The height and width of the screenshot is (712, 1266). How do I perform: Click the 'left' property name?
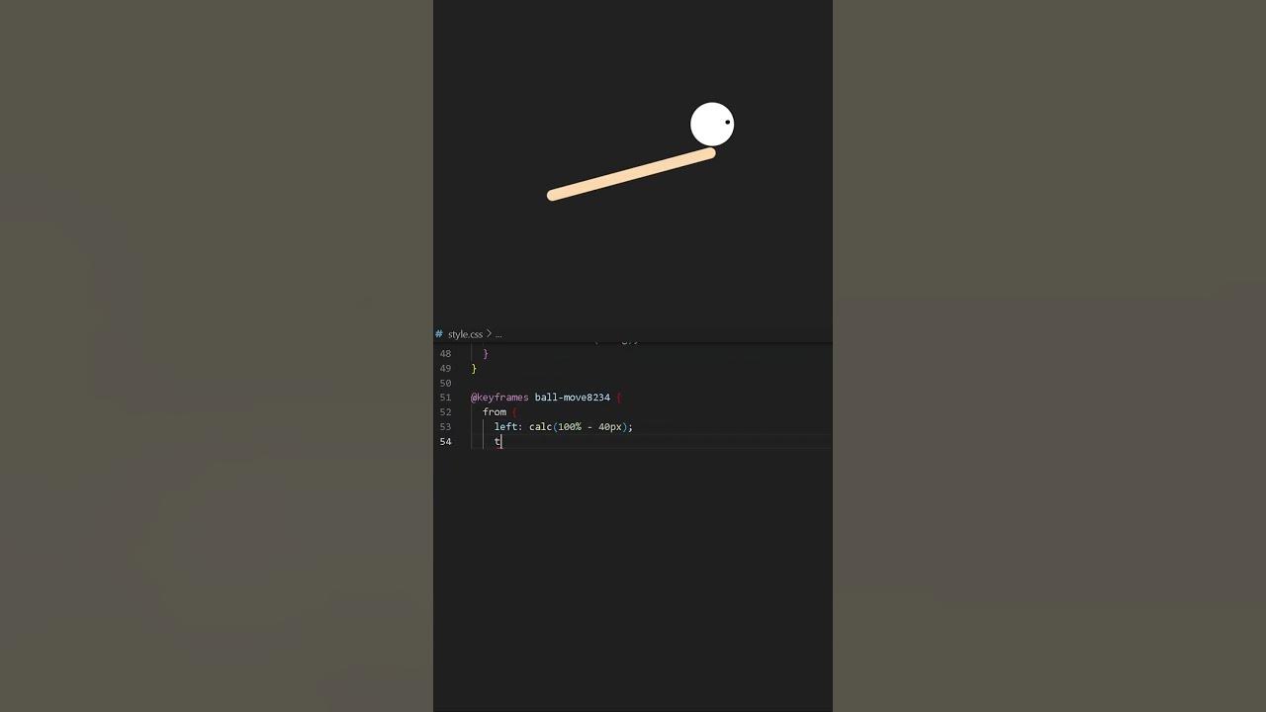point(505,427)
